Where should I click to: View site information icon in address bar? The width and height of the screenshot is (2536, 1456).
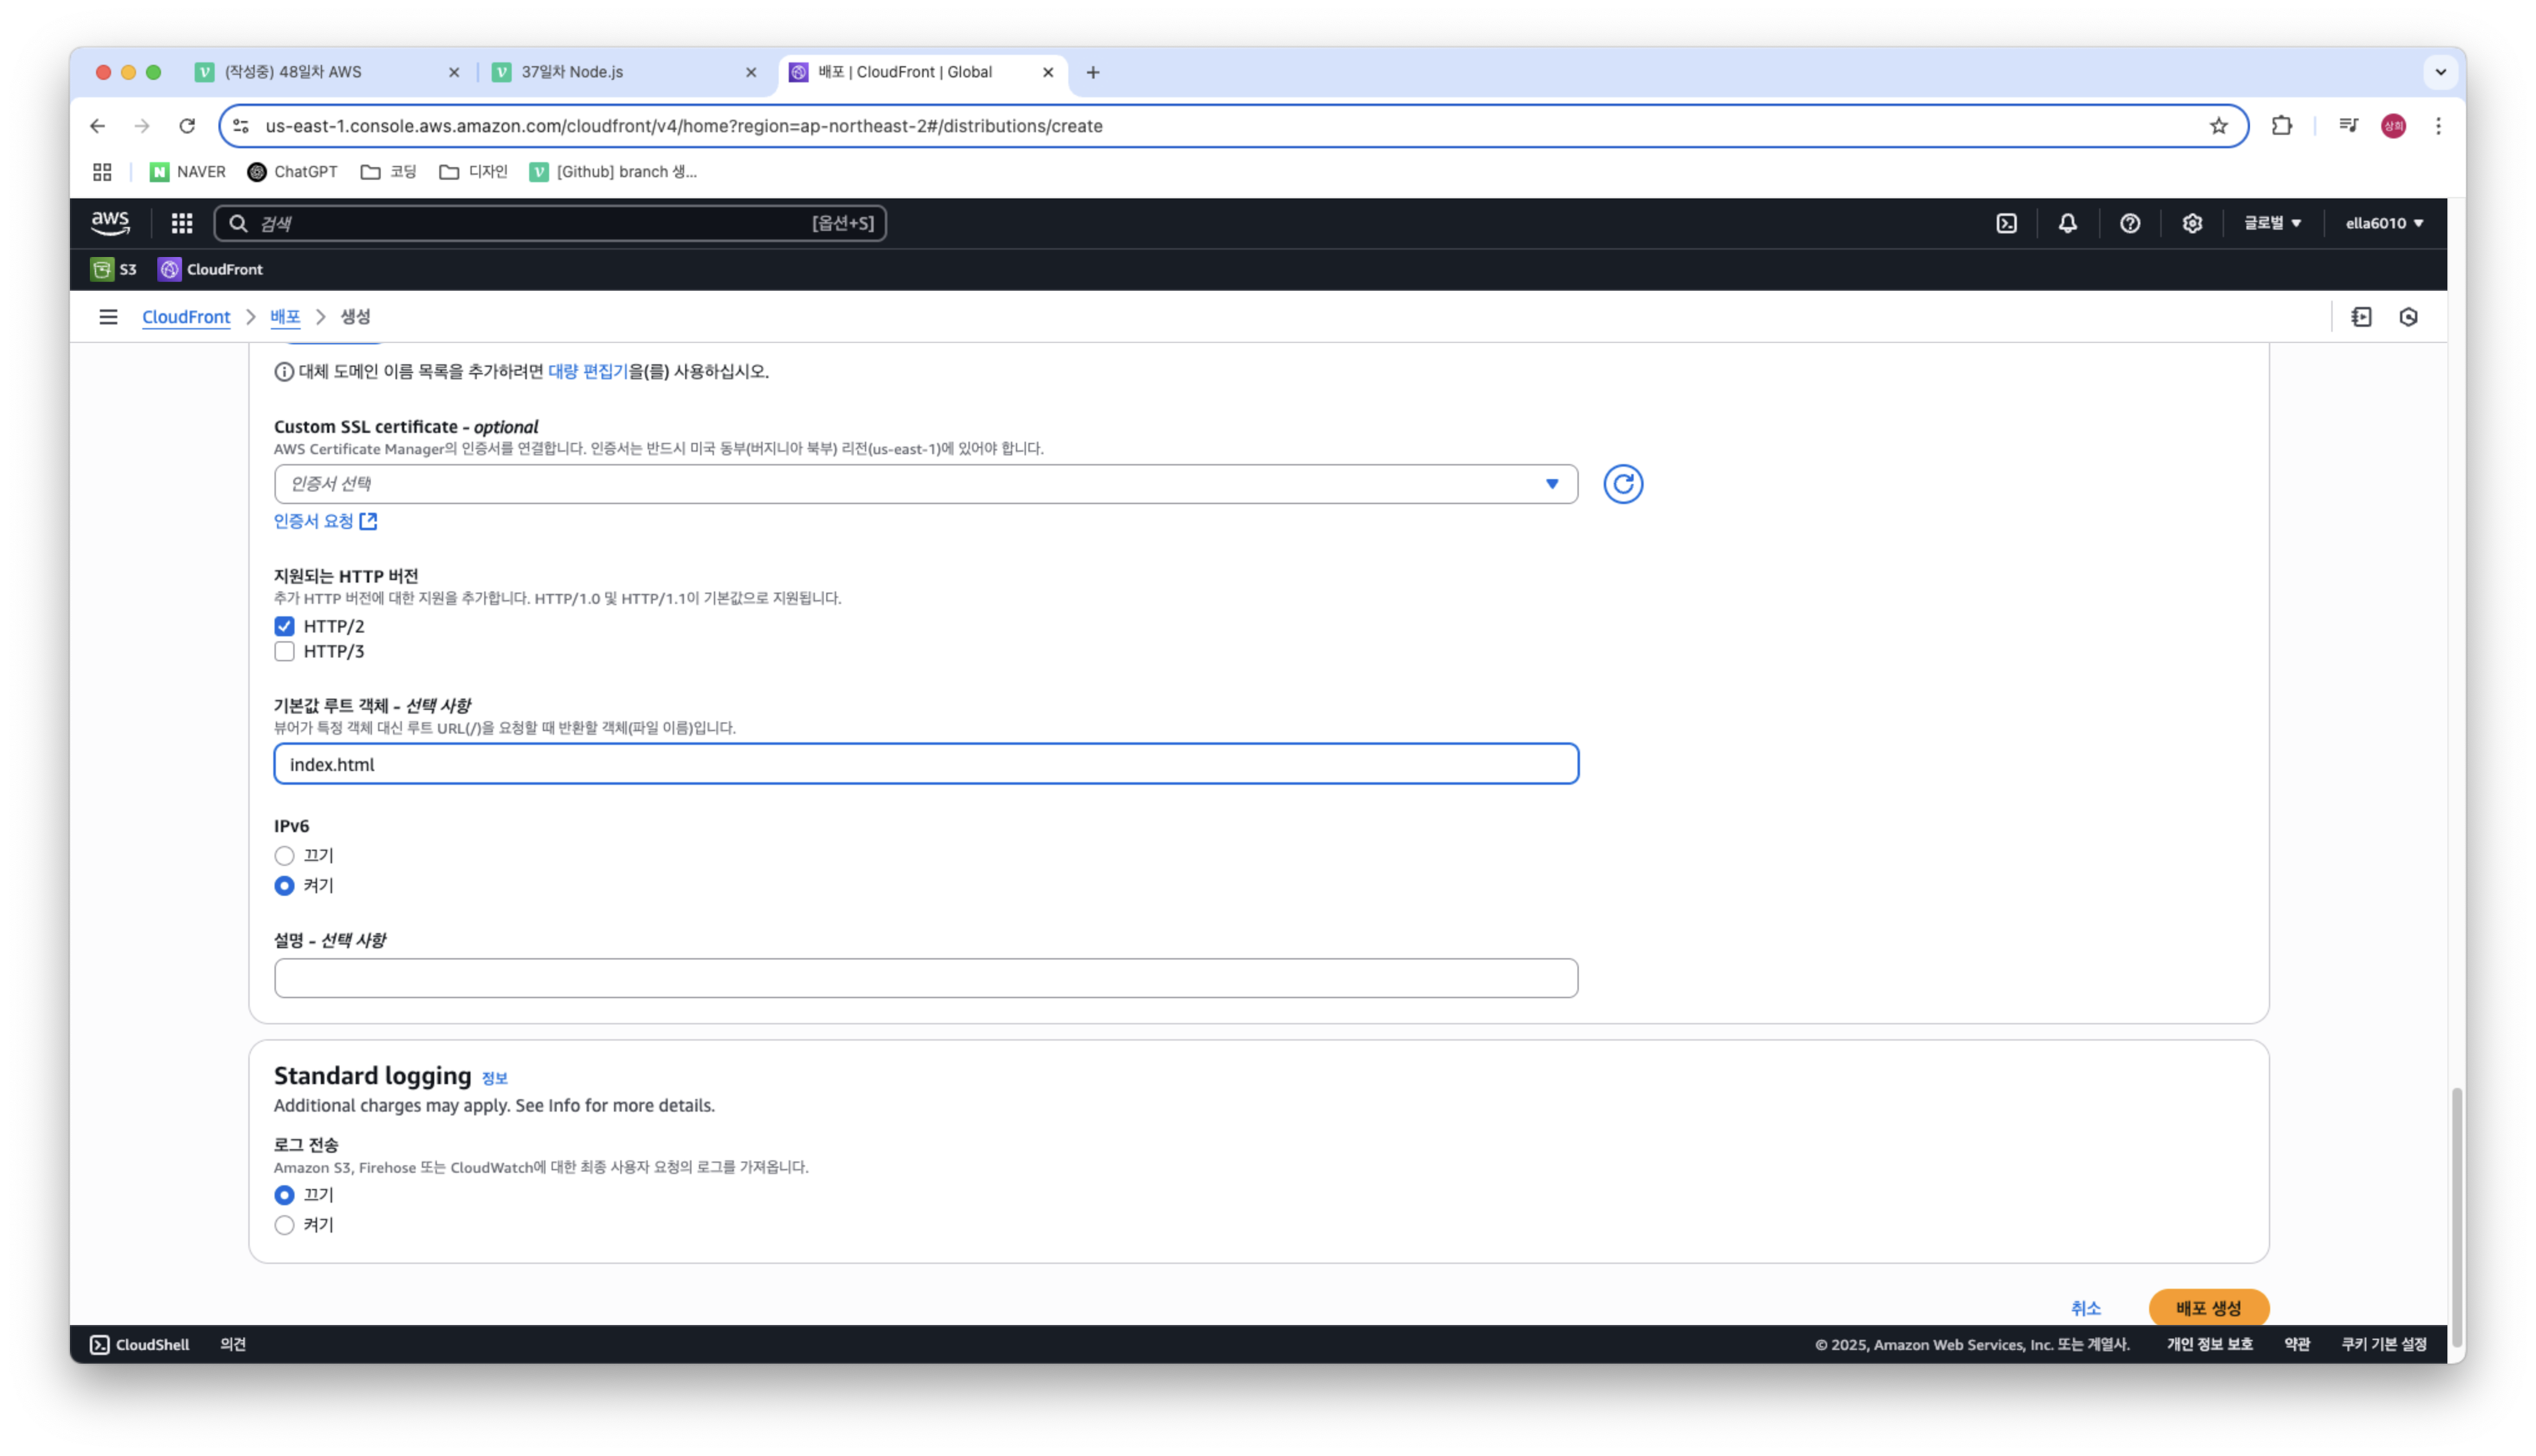point(241,126)
